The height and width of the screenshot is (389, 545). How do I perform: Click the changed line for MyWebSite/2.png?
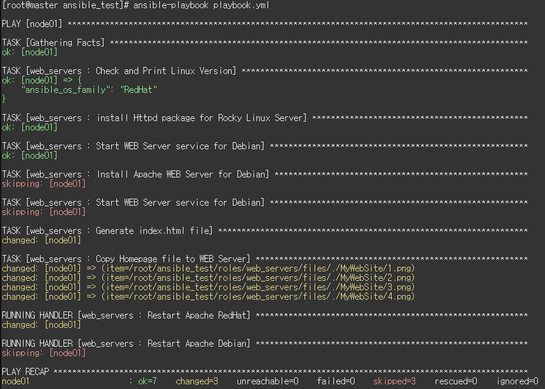tap(208, 277)
